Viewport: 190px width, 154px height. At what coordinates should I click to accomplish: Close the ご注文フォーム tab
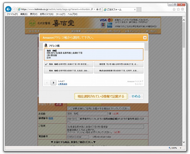pos(134,10)
